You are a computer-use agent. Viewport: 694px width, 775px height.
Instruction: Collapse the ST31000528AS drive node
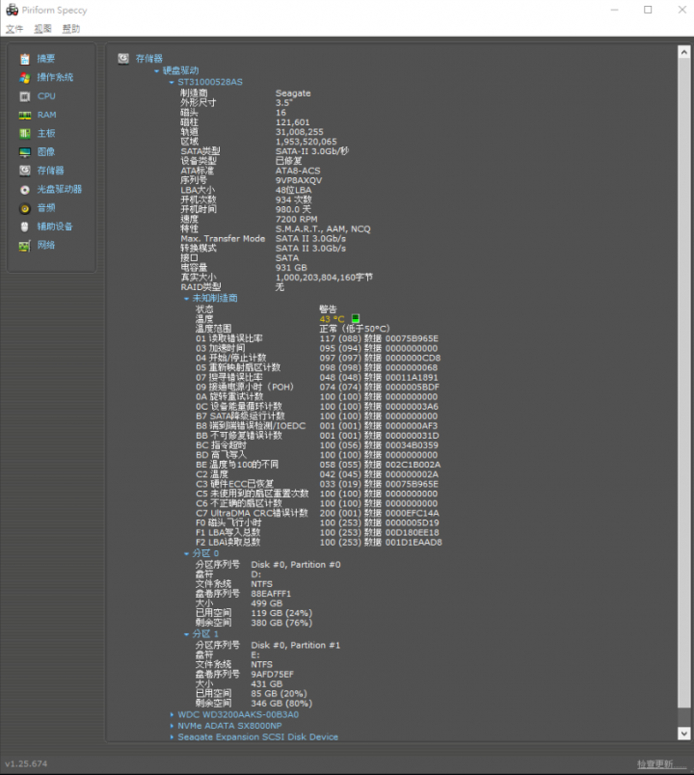172,83
